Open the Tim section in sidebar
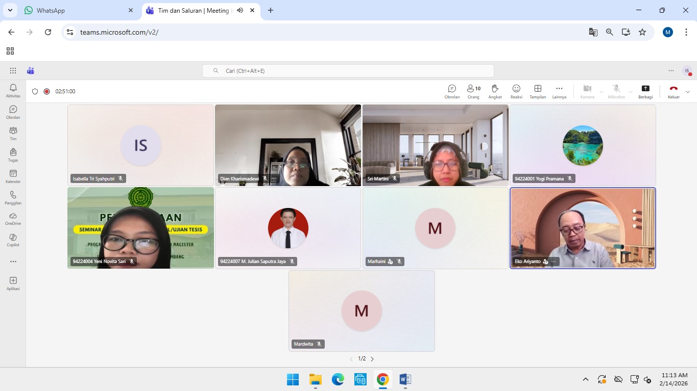Image resolution: width=697 pixels, height=391 pixels. click(13, 134)
